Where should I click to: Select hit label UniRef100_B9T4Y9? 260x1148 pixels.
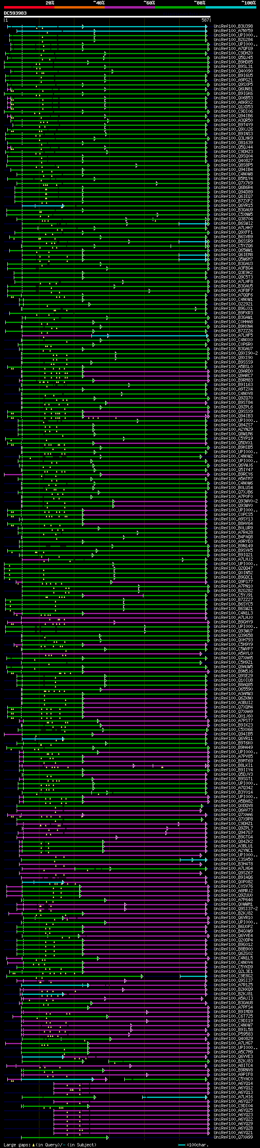pyautogui.click(x=233, y=125)
